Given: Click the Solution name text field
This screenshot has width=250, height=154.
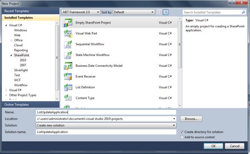Looking at the screenshot, I should tap(106, 132).
